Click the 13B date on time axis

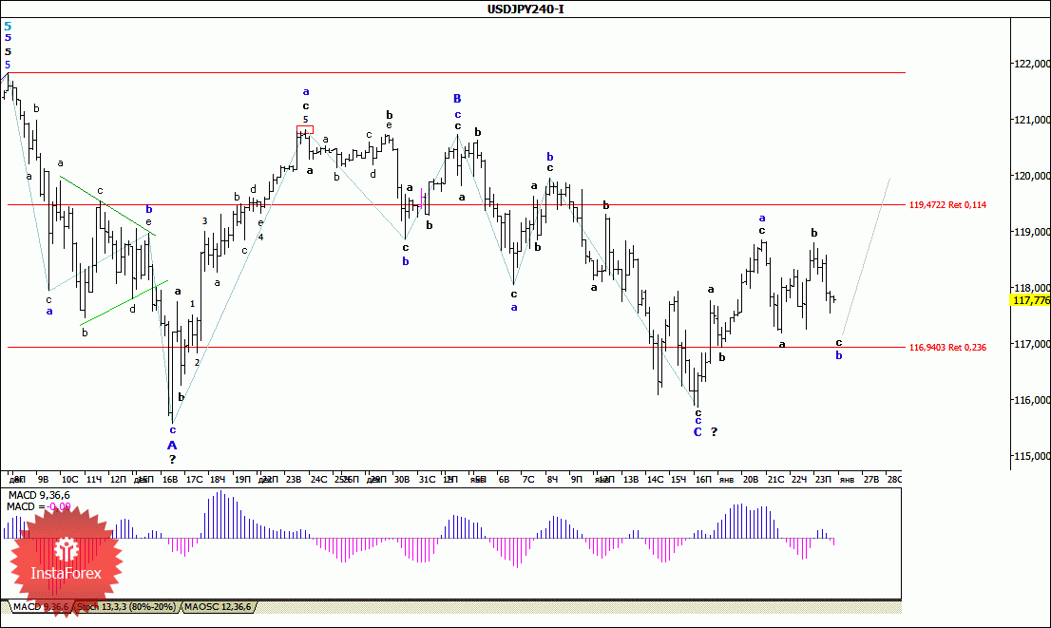click(631, 479)
